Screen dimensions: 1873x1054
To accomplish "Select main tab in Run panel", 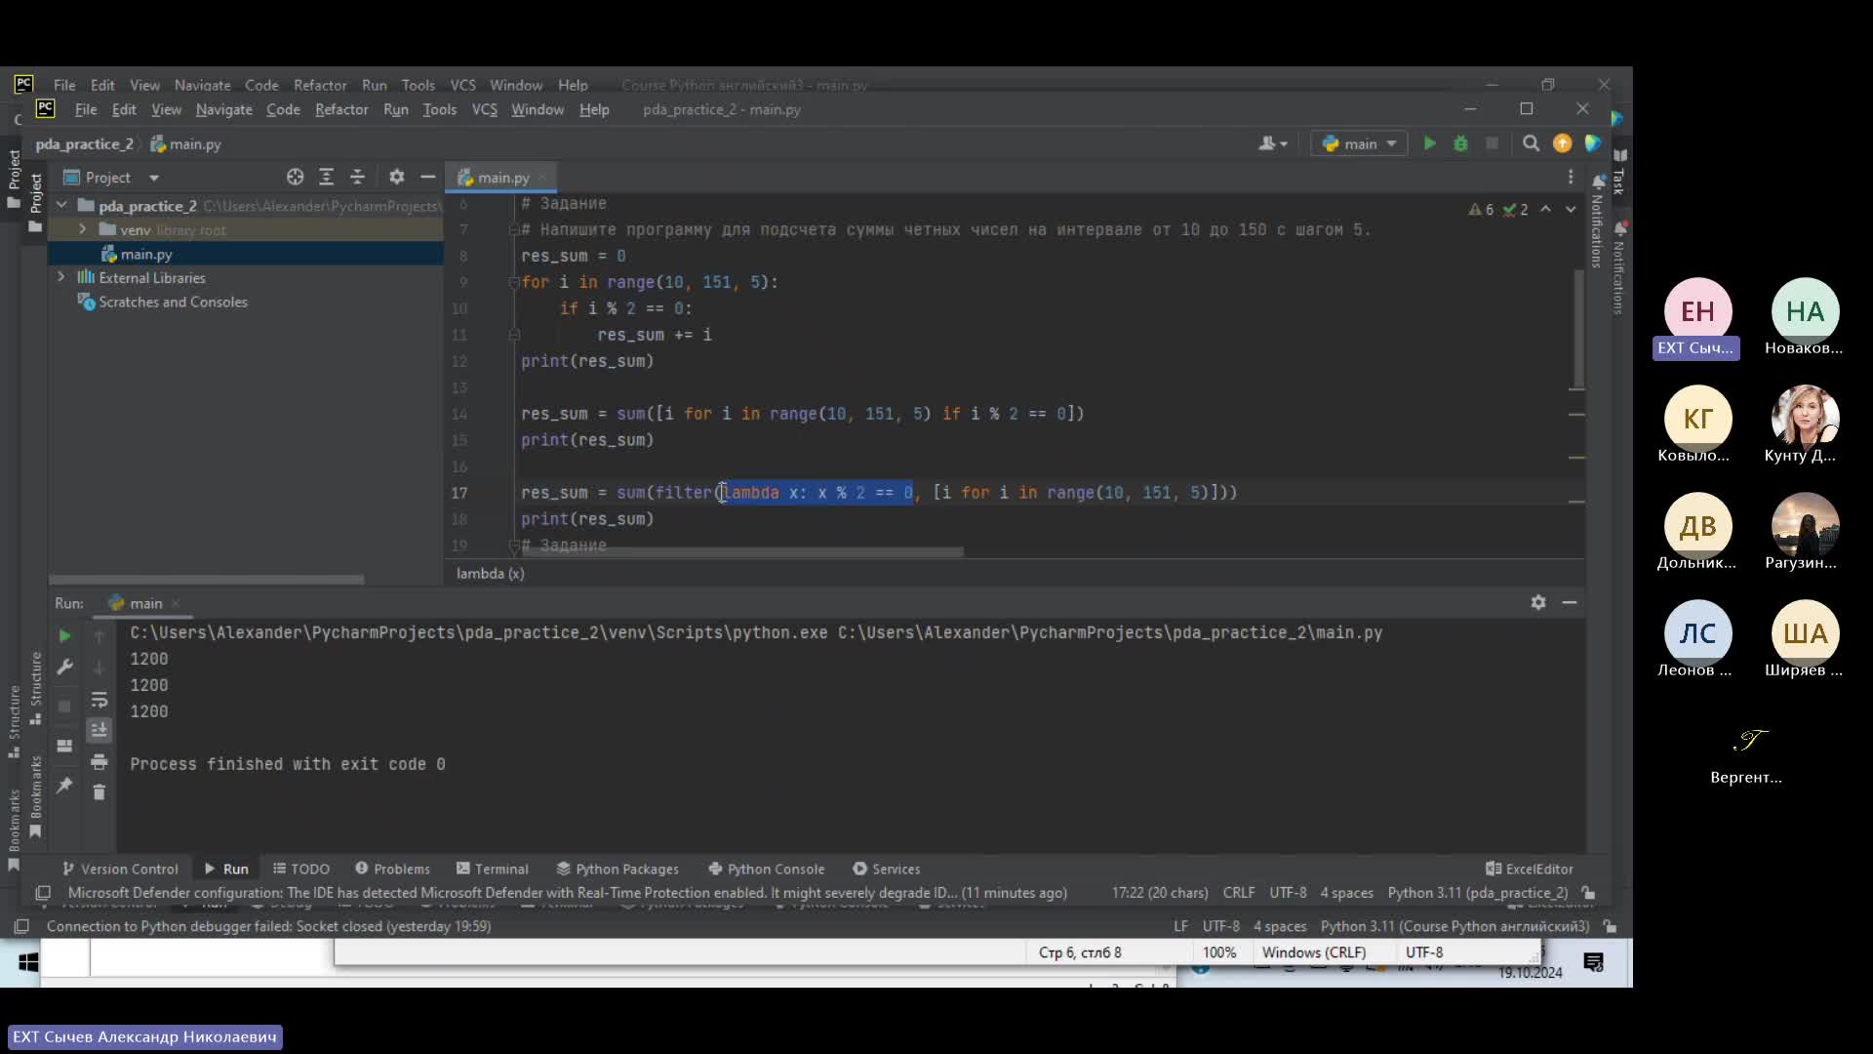I will coord(144,602).
